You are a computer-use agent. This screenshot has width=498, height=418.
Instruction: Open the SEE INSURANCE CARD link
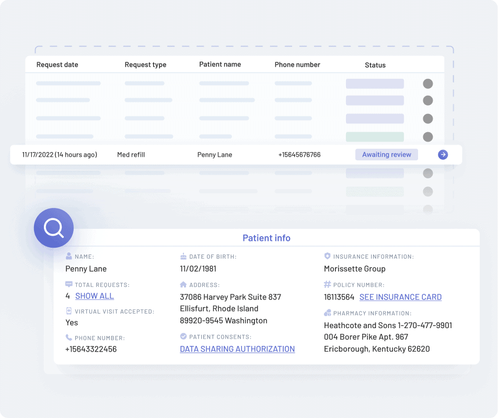pos(400,297)
